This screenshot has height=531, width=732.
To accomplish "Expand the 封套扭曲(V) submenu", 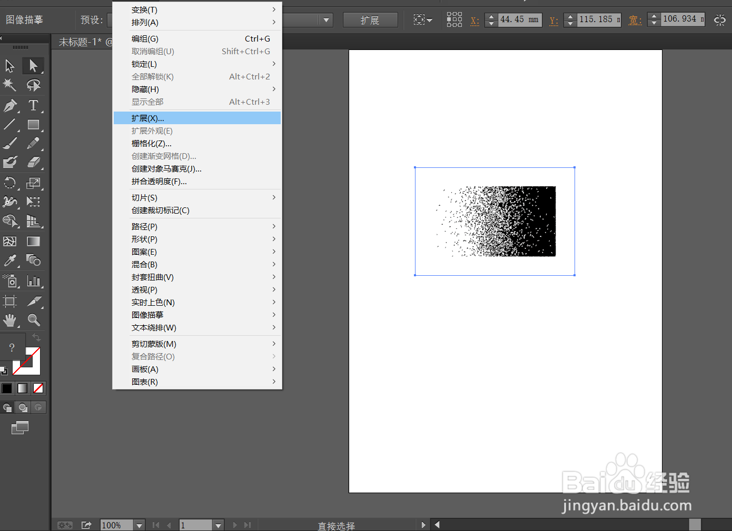I will (x=197, y=277).
